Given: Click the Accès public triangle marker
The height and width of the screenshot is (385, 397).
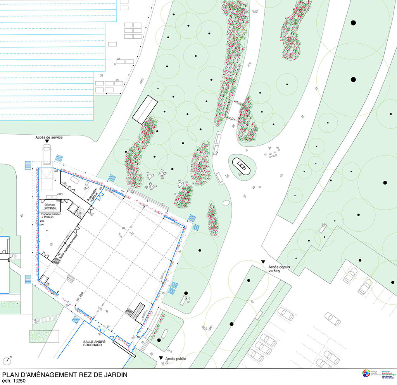Looking at the screenshot, I should (x=161, y=359).
